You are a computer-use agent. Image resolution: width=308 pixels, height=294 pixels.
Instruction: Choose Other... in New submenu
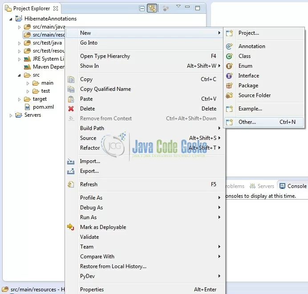click(264, 122)
